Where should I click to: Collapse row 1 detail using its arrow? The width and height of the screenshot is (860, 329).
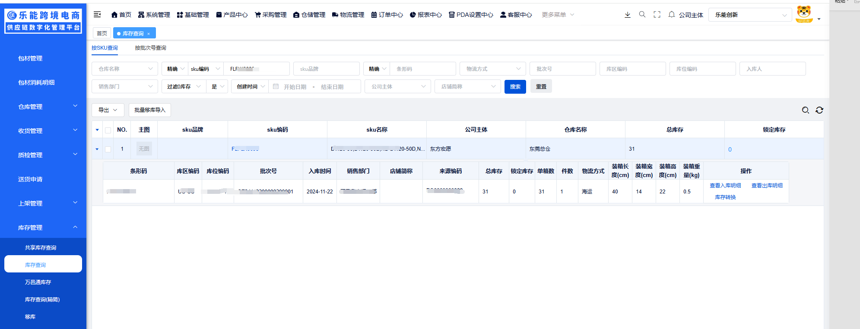(97, 149)
